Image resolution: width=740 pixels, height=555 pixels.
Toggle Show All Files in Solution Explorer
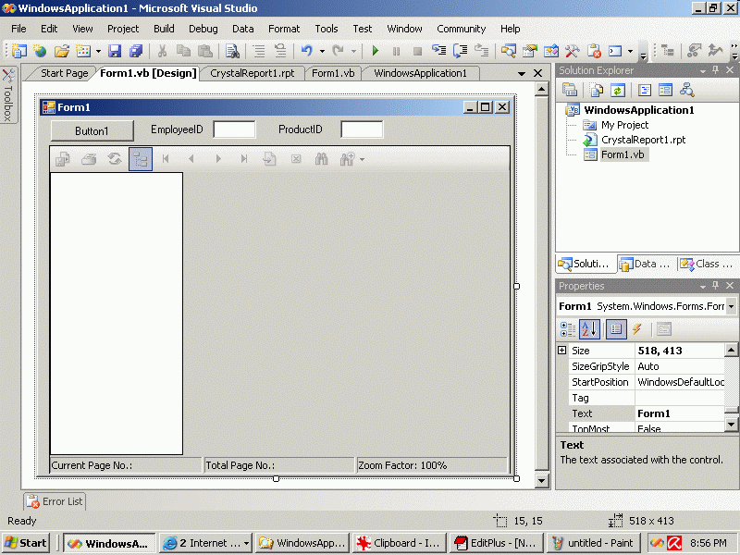click(x=597, y=90)
